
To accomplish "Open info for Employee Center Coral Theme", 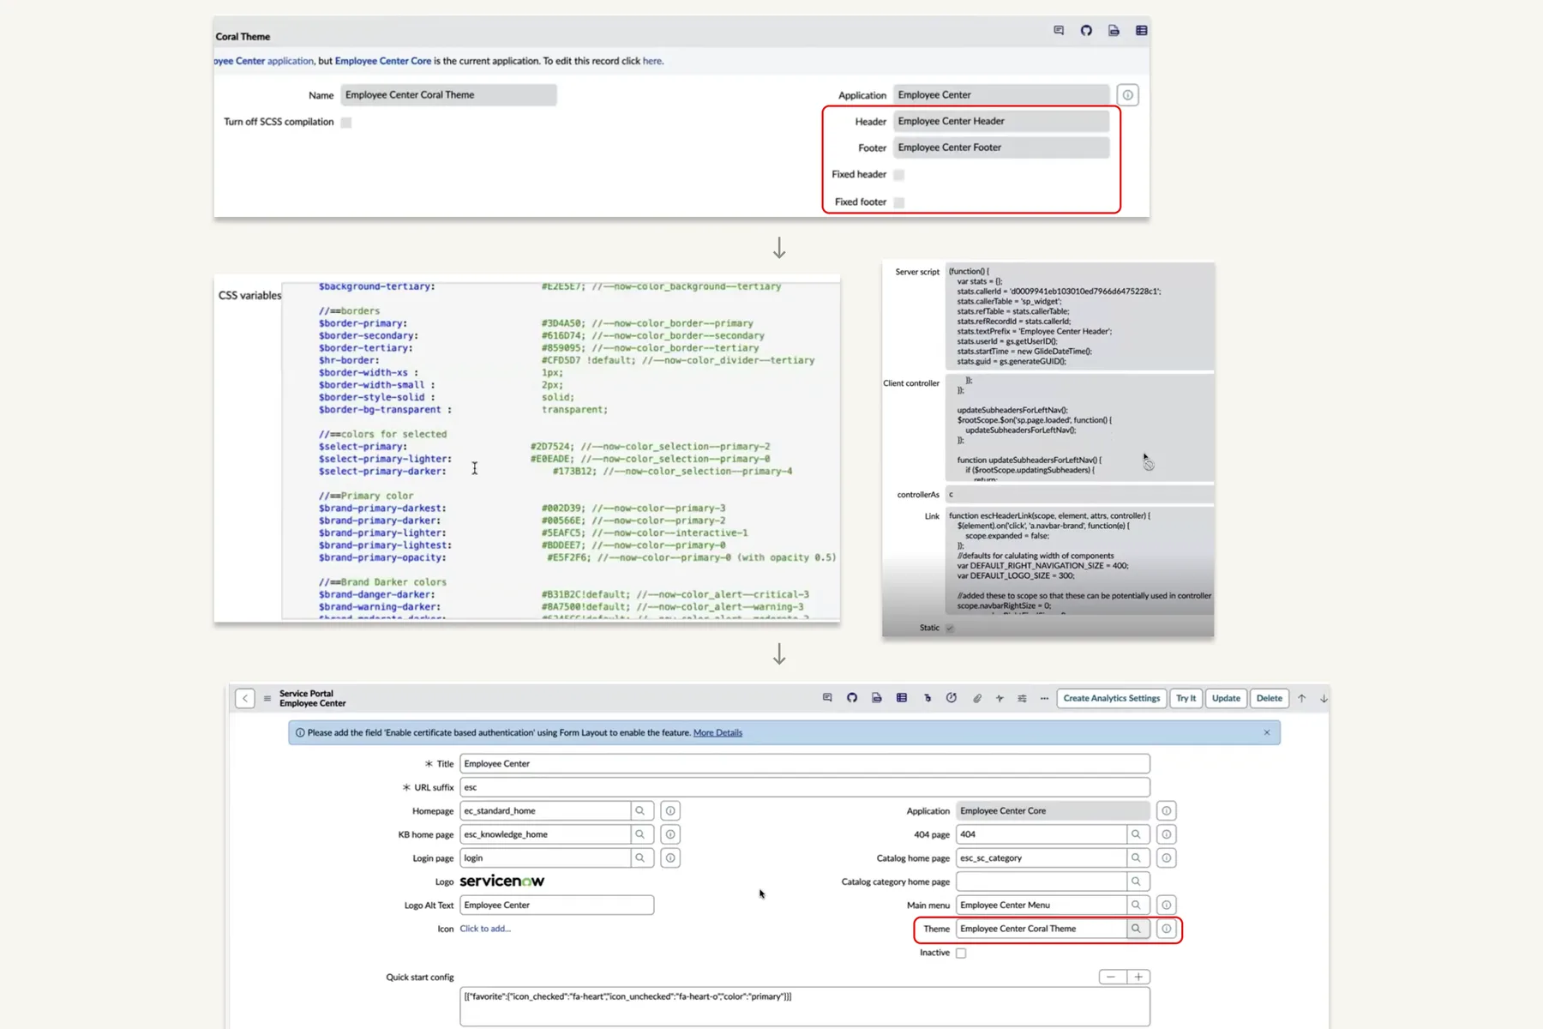I will [1166, 929].
